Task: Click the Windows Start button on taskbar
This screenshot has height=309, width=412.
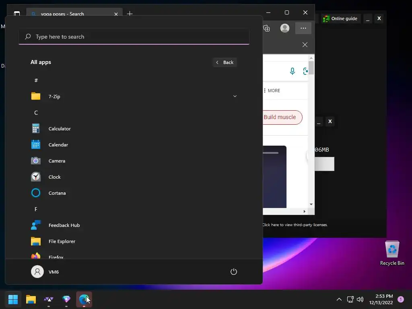Action: click(13, 299)
